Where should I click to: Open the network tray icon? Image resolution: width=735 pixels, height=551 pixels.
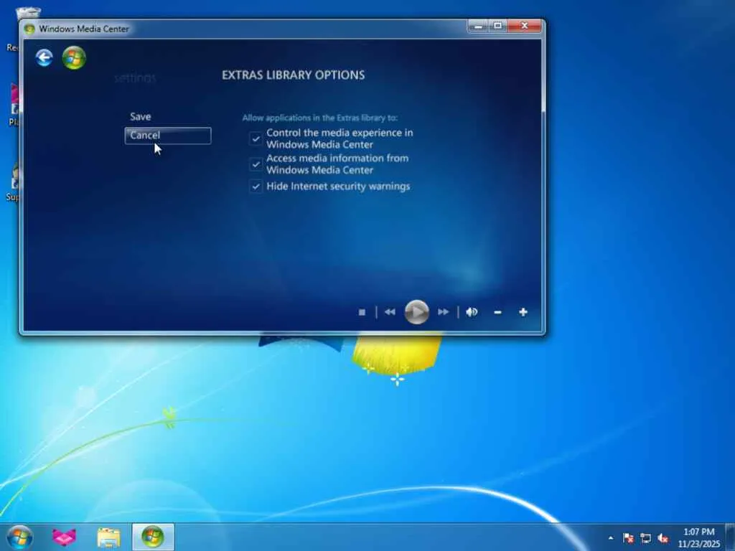pos(645,538)
